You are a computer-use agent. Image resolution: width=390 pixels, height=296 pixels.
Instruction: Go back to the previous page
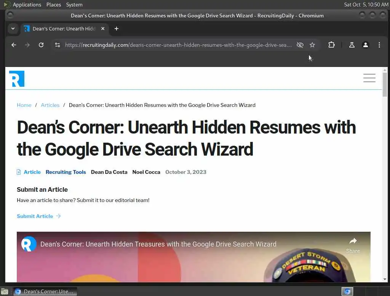point(14,45)
